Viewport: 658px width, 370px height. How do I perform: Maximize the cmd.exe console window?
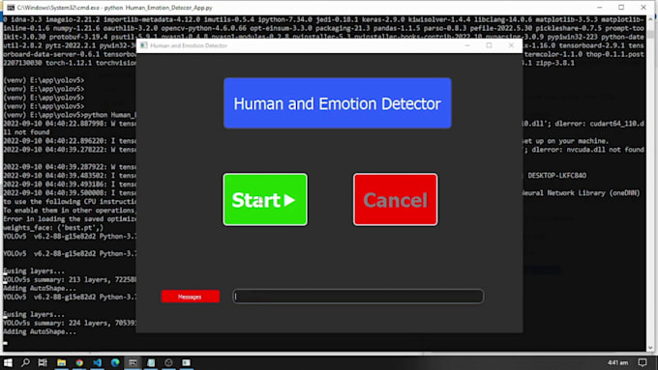(x=621, y=8)
